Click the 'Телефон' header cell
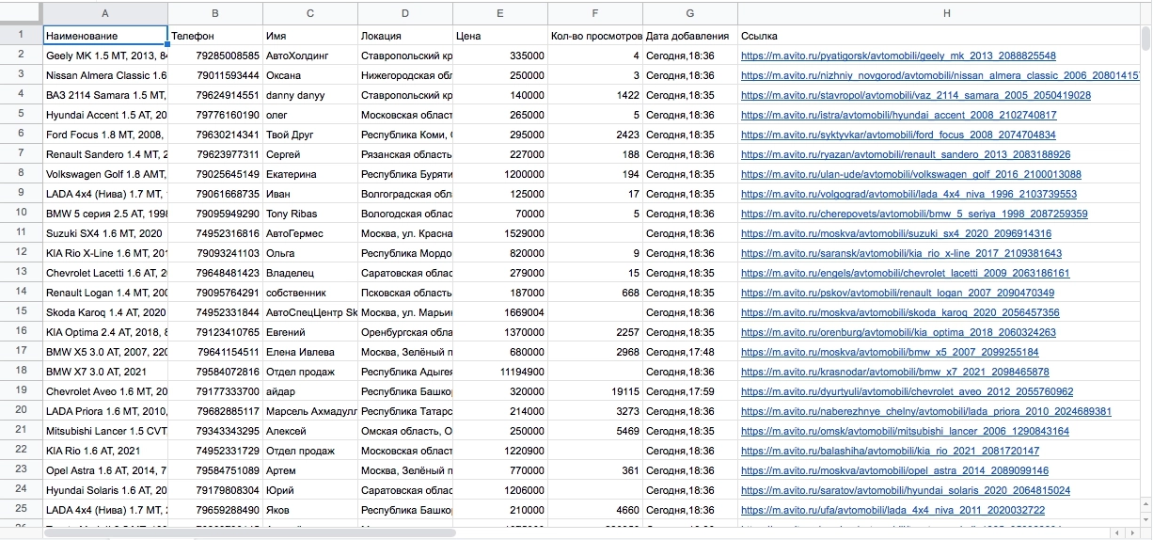The width and height of the screenshot is (1153, 540). tap(215, 36)
